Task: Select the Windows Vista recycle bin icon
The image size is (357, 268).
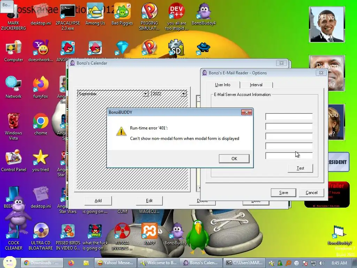Action: [14, 126]
